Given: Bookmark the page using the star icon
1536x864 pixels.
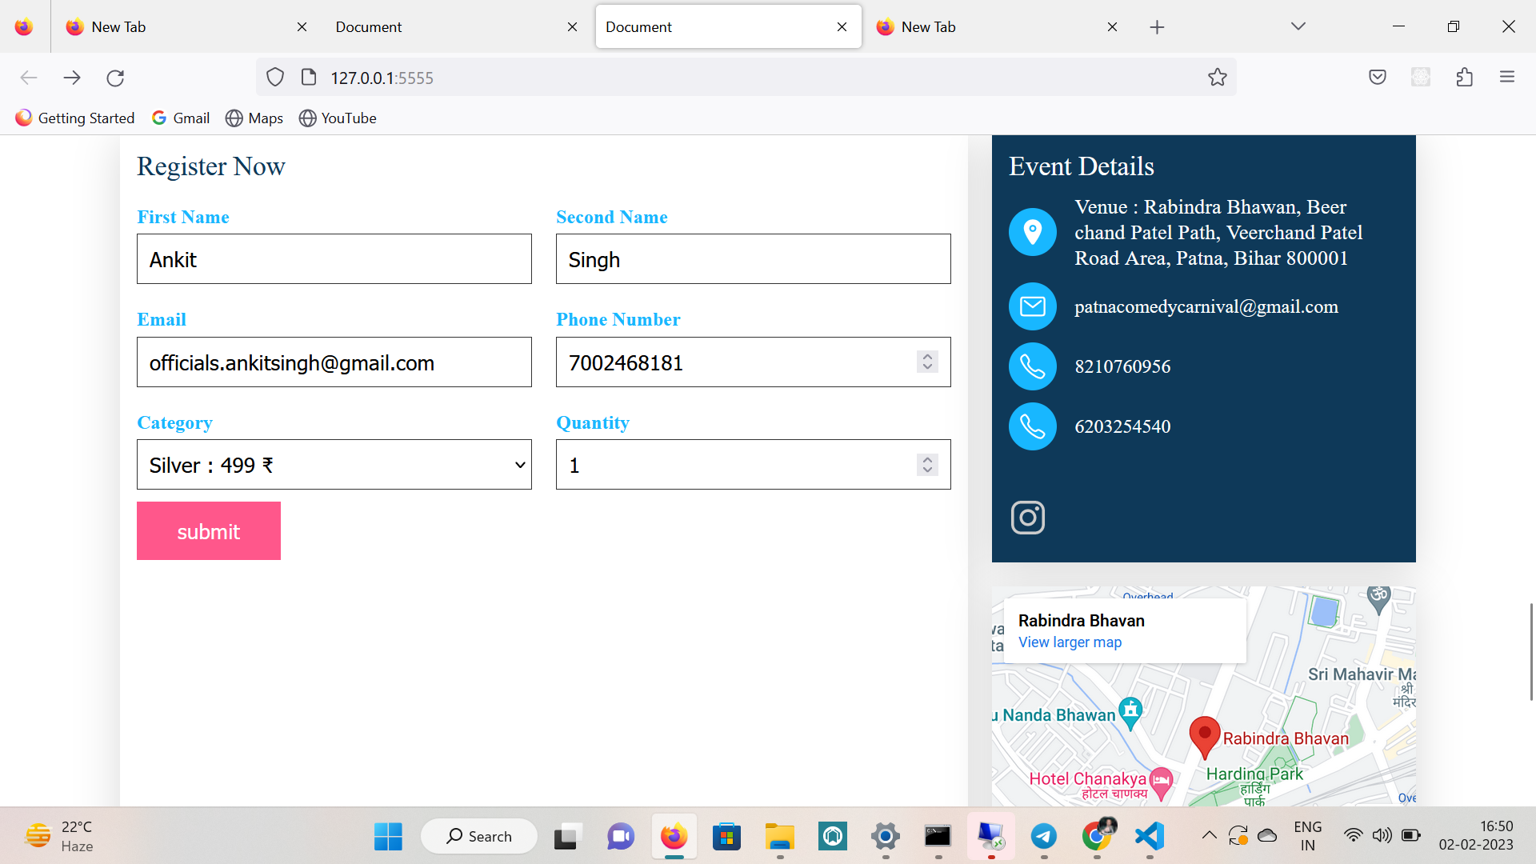Looking at the screenshot, I should click(1218, 77).
